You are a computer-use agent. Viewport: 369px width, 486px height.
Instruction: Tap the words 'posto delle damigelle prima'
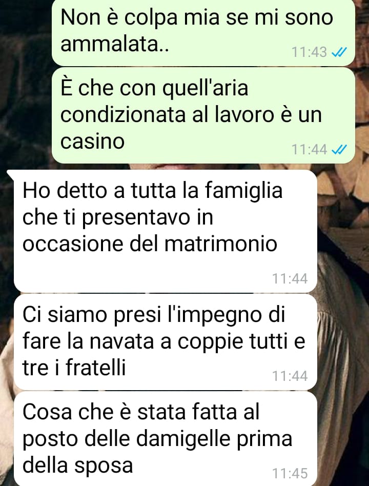pyautogui.click(x=157, y=439)
